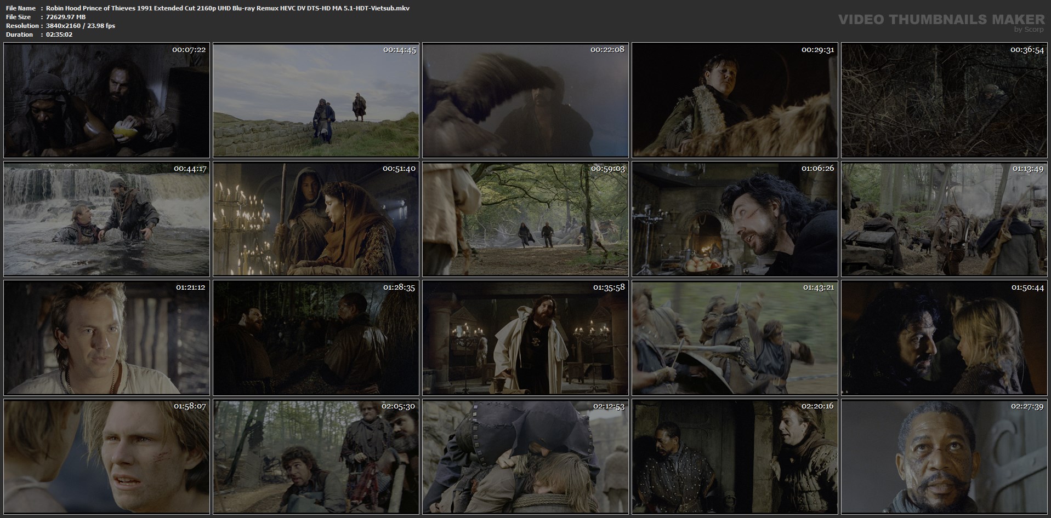View the thumbnail stamped 01:58:07

click(x=106, y=457)
